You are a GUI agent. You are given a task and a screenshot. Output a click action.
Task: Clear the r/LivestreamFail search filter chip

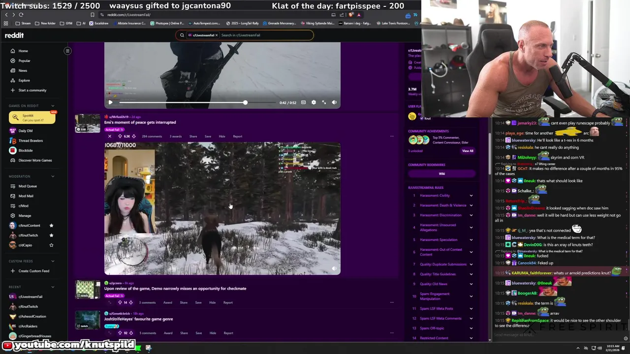coord(216,35)
